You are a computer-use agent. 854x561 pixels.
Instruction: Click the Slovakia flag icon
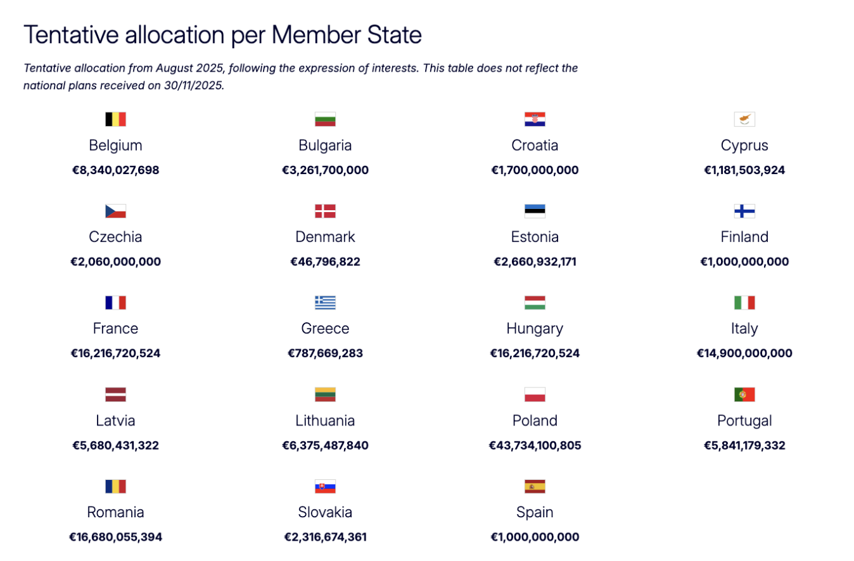325,486
